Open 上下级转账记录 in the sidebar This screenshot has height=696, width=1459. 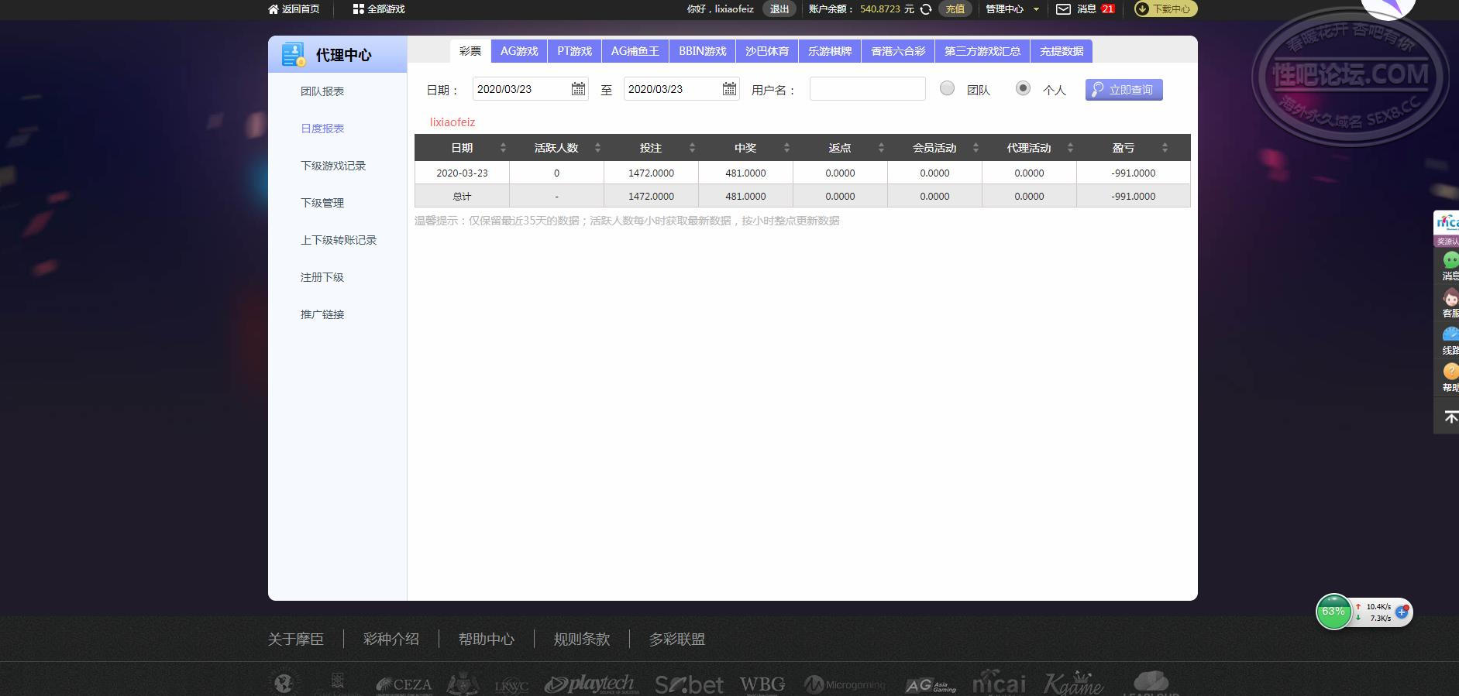pyautogui.click(x=339, y=240)
